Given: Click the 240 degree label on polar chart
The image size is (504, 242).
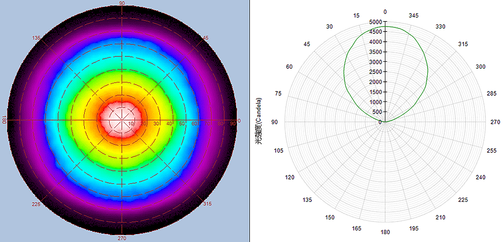Looking at the screenshot, I should point(481,177).
